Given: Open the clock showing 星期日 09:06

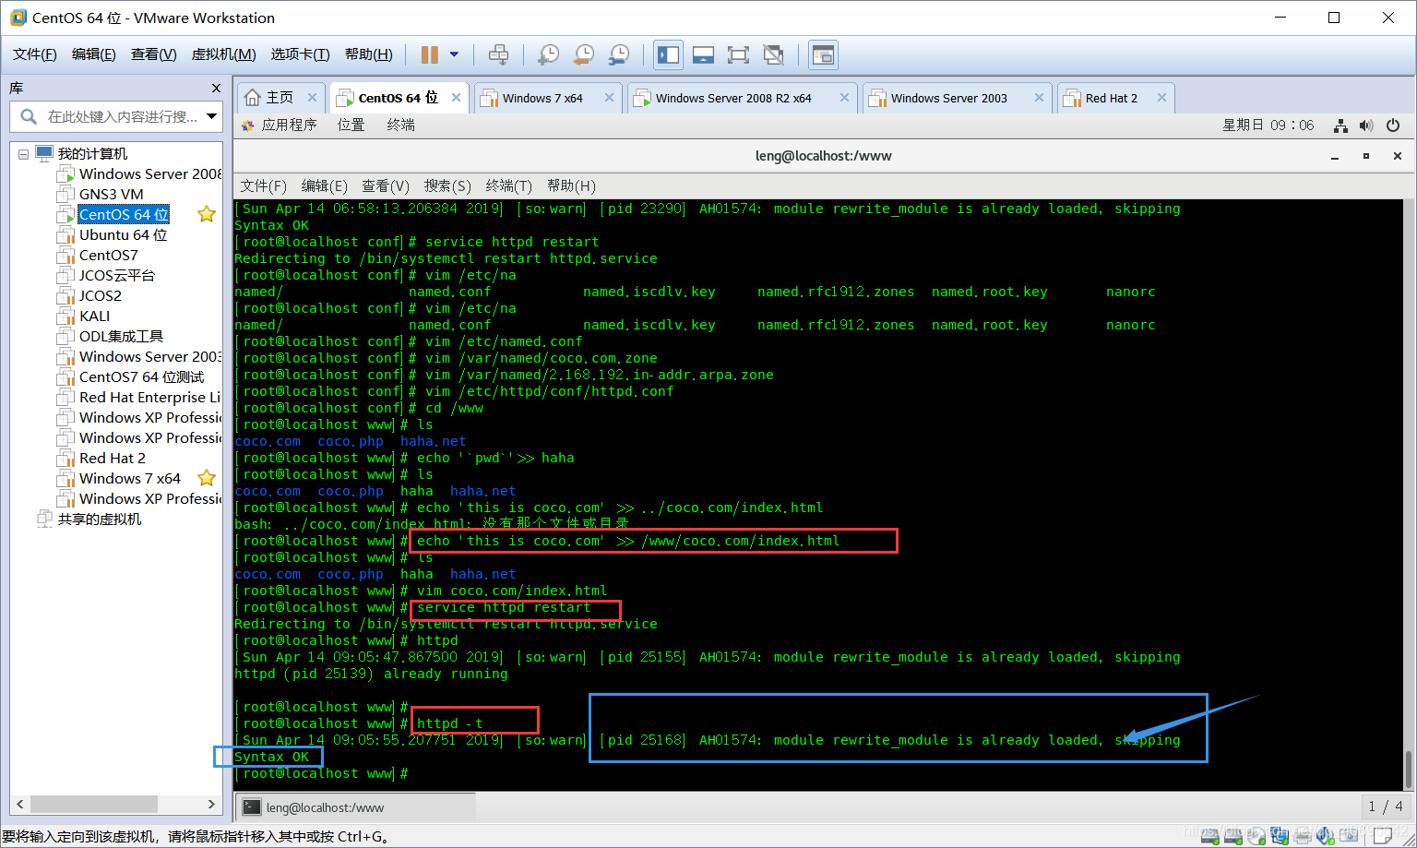Looking at the screenshot, I should (x=1268, y=125).
